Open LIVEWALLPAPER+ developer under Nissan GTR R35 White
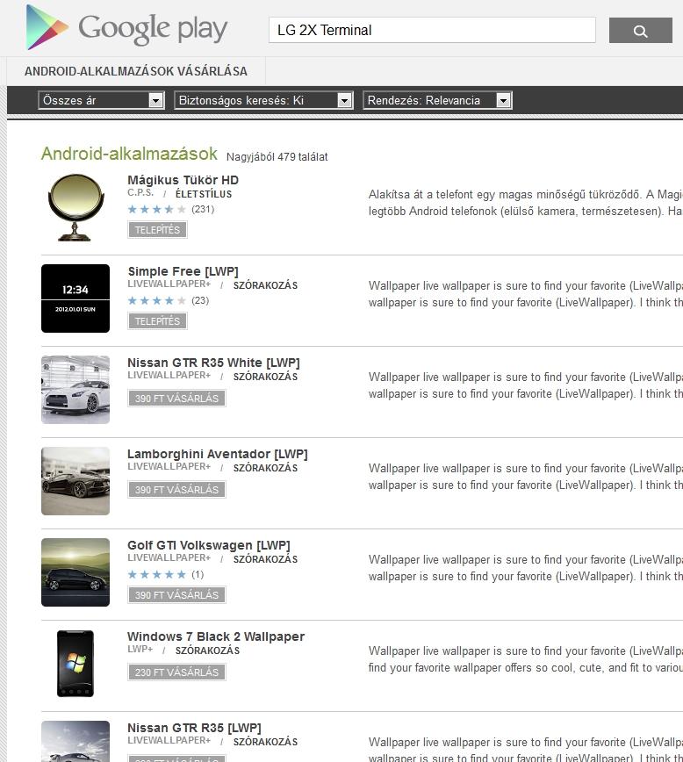 tap(169, 376)
